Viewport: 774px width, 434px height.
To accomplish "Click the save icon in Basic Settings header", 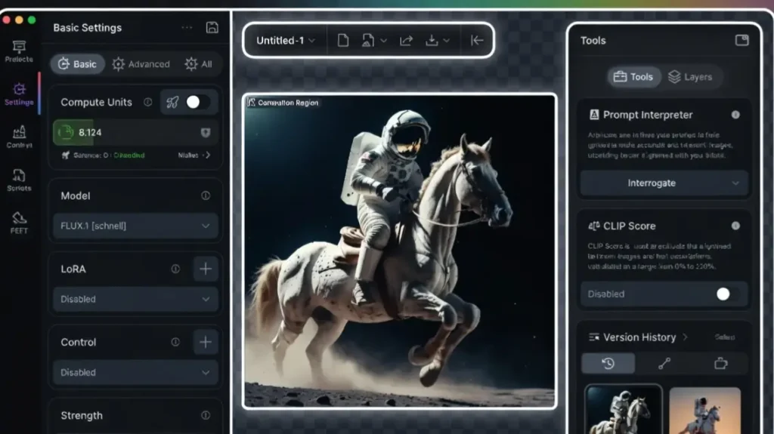I will click(212, 28).
